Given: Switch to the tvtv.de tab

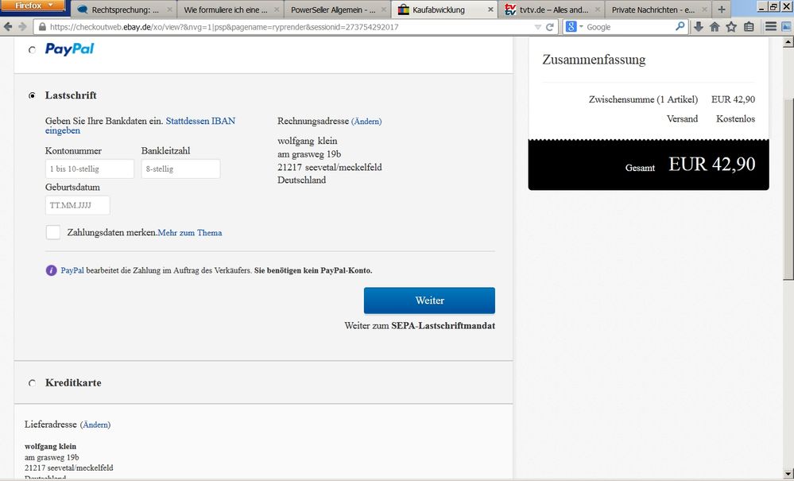Looking at the screenshot, I should pos(548,10).
